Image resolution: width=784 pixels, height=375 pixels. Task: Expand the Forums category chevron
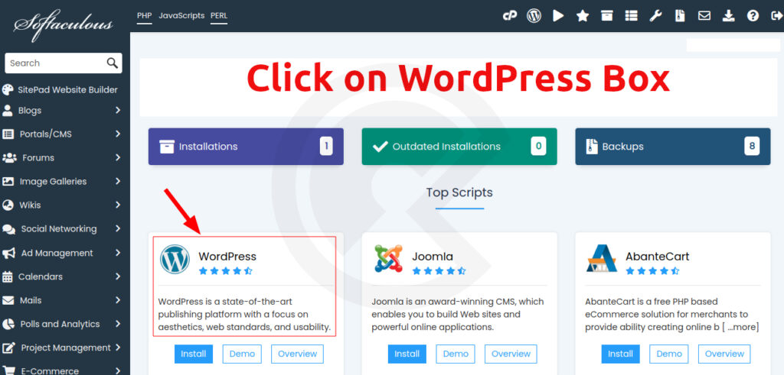pyautogui.click(x=118, y=157)
